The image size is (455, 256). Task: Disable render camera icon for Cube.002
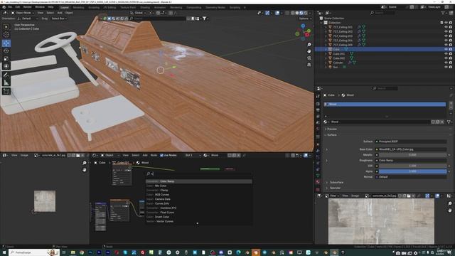451,58
